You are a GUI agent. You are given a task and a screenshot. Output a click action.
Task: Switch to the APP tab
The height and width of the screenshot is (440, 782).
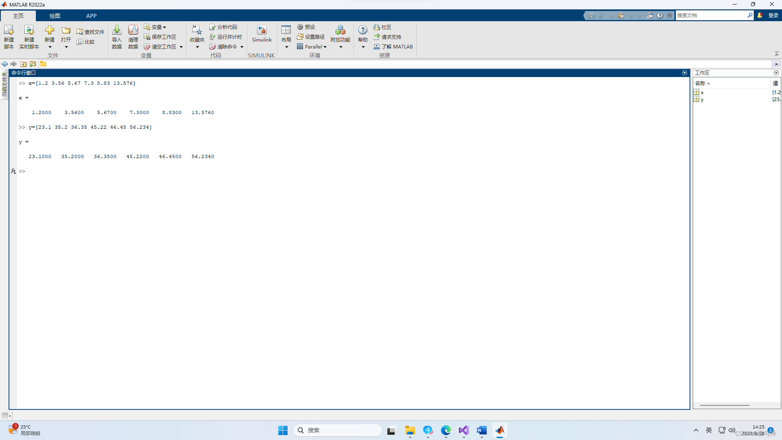coord(91,16)
